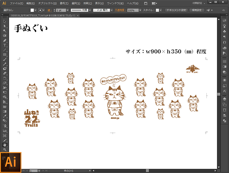Select the Blend tool
Viewport: 229px width, 173px height.
point(5,121)
